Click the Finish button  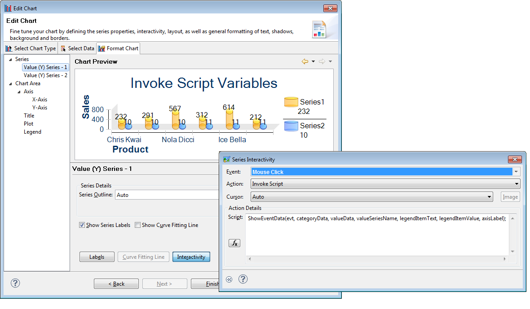[x=205, y=284]
